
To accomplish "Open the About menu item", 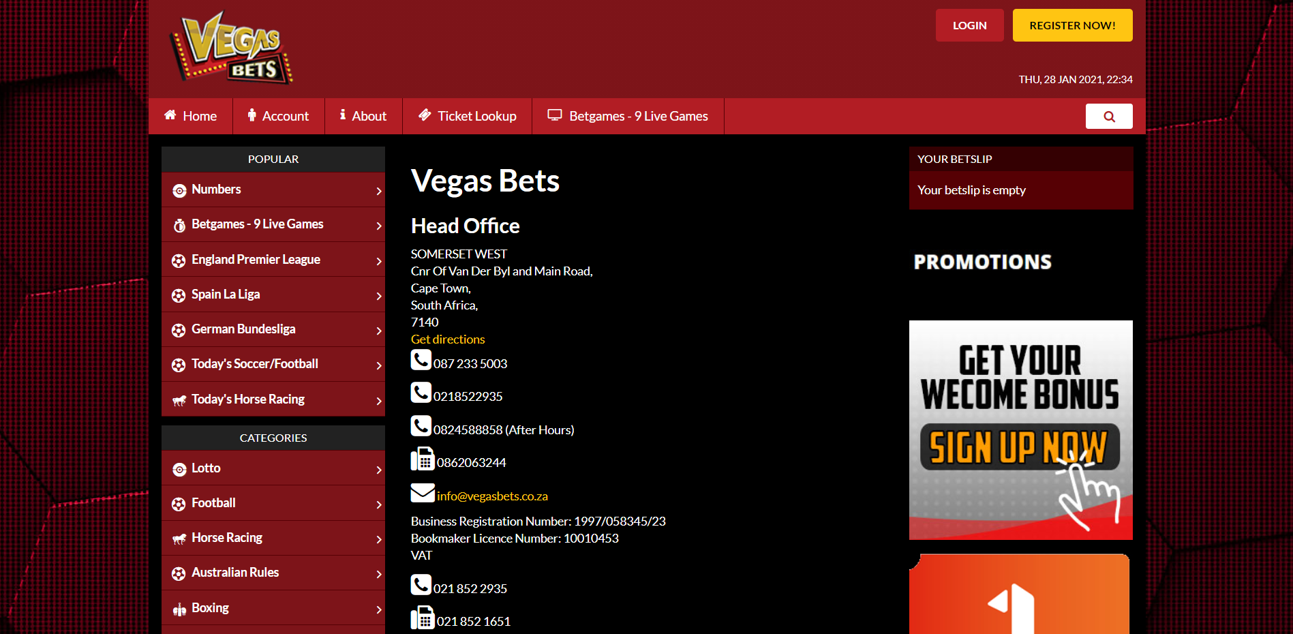I will [364, 116].
